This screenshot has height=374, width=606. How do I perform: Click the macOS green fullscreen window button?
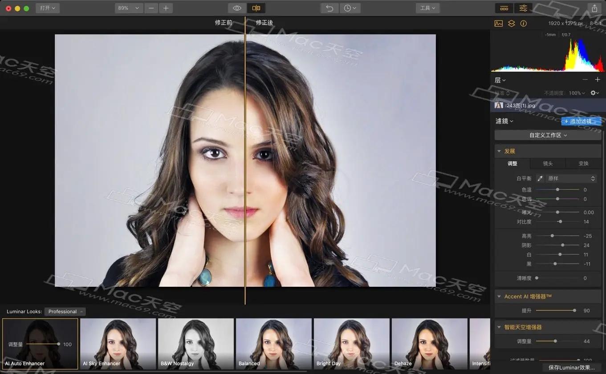[x=26, y=8]
